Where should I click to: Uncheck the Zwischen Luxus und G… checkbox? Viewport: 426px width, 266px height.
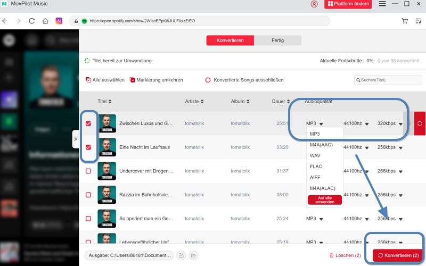(88, 123)
